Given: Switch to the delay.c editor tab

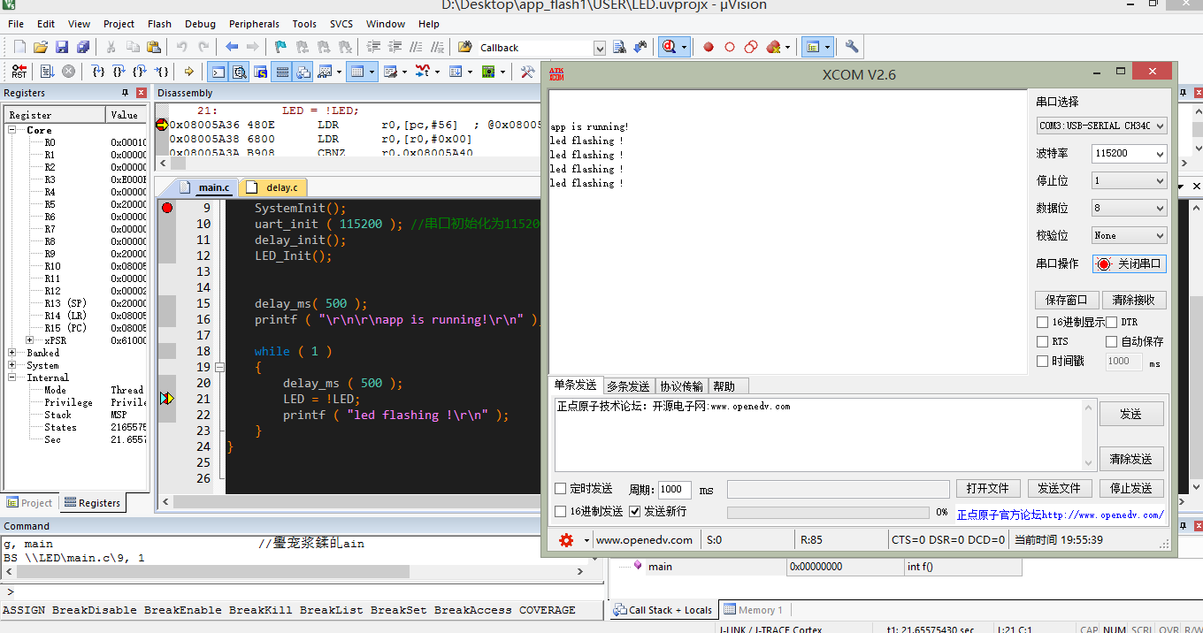Looking at the screenshot, I should pos(274,187).
